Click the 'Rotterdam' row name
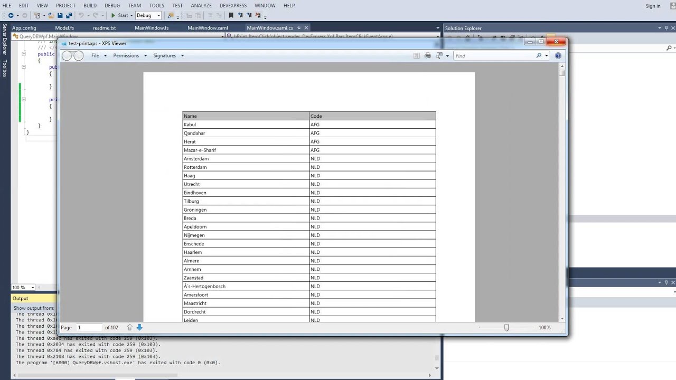This screenshot has width=676, height=380. coord(195,167)
